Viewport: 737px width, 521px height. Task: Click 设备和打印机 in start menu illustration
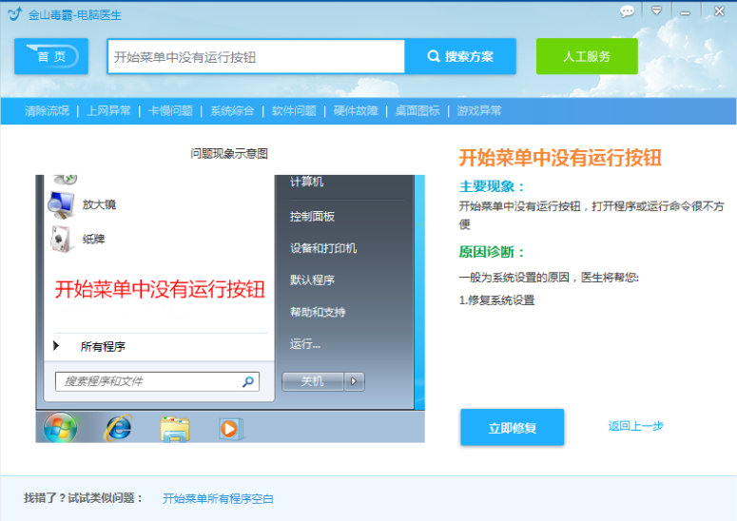(x=323, y=248)
